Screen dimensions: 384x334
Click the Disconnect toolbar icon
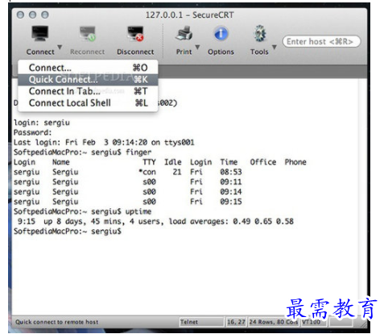click(135, 33)
